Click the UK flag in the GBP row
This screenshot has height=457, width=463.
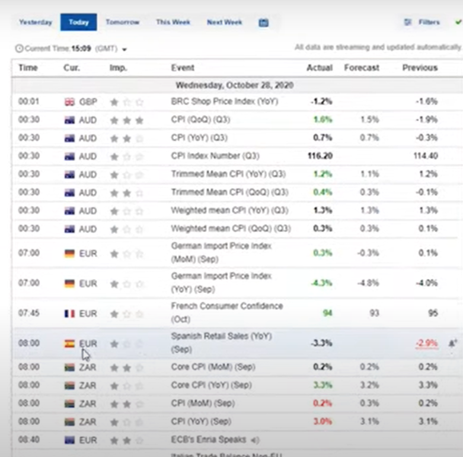[69, 102]
